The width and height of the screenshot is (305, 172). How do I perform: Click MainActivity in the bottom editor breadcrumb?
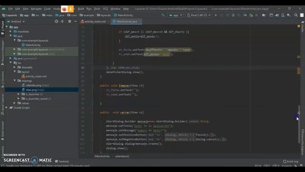(x=102, y=156)
